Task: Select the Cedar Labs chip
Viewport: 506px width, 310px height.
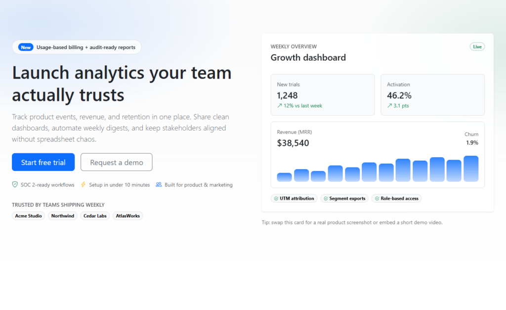Action: click(x=95, y=216)
